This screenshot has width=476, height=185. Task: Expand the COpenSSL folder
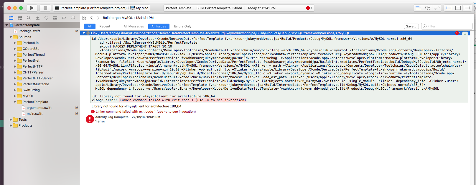[15, 49]
